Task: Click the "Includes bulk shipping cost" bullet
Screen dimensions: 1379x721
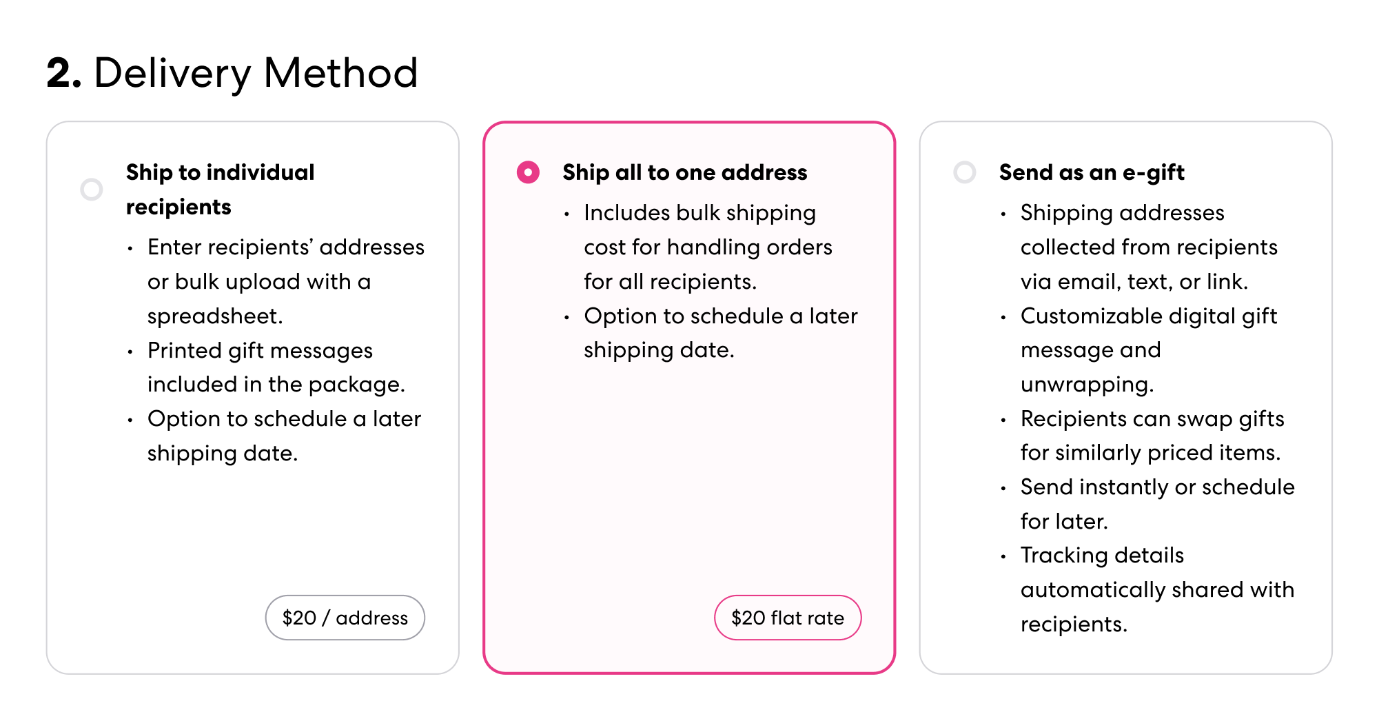Action: click(706, 247)
